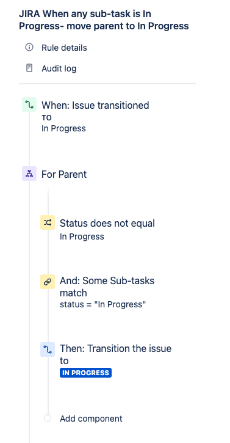Screen dimensions: 230x443
Task: Open Rule details
Action: point(64,48)
